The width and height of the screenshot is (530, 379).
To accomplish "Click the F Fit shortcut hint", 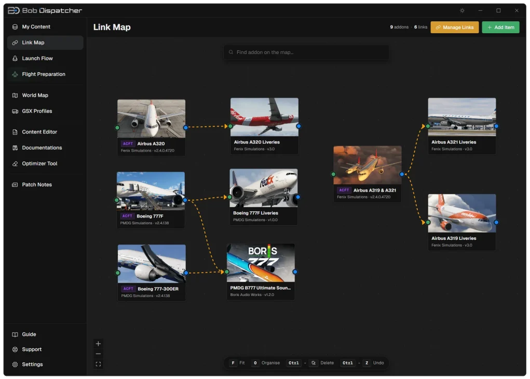I will click(x=237, y=363).
